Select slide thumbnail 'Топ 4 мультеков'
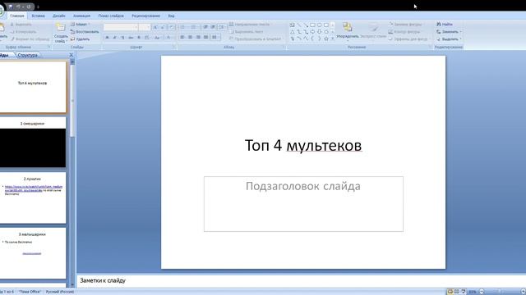Viewport: 526px width, 295px height. pyautogui.click(x=33, y=87)
